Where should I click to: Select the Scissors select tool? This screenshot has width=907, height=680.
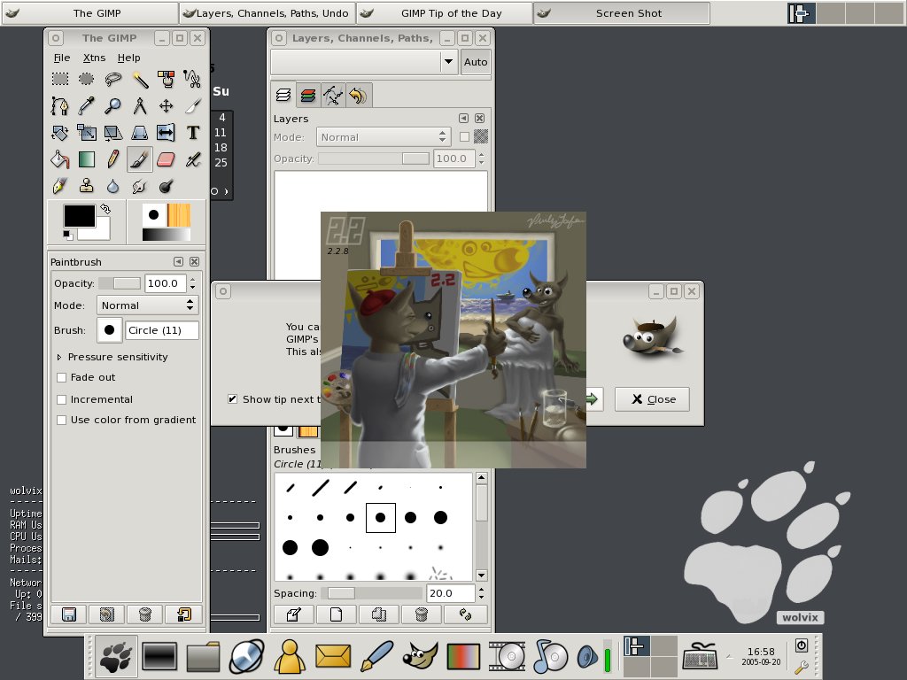pos(192,79)
